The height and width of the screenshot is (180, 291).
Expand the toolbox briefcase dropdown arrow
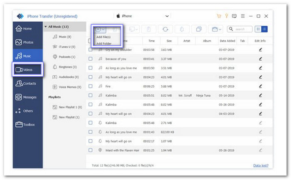220,30
